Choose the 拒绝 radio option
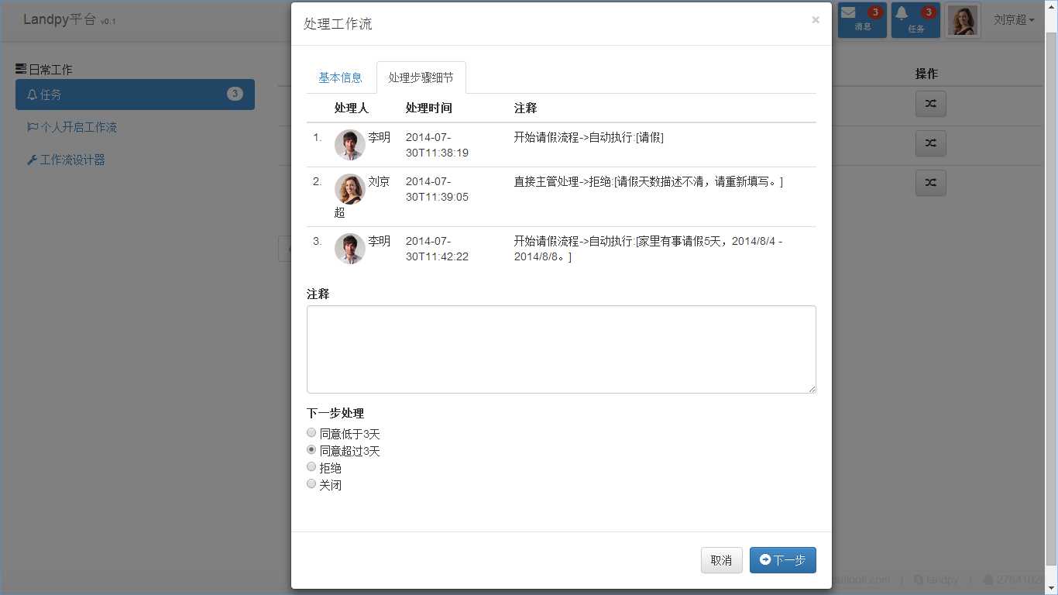 pos(311,466)
